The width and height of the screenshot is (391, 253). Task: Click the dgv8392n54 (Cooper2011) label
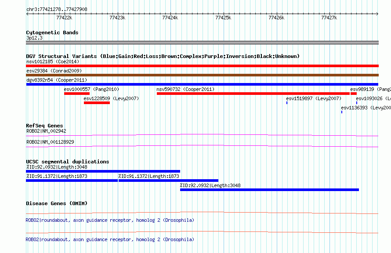(57, 80)
